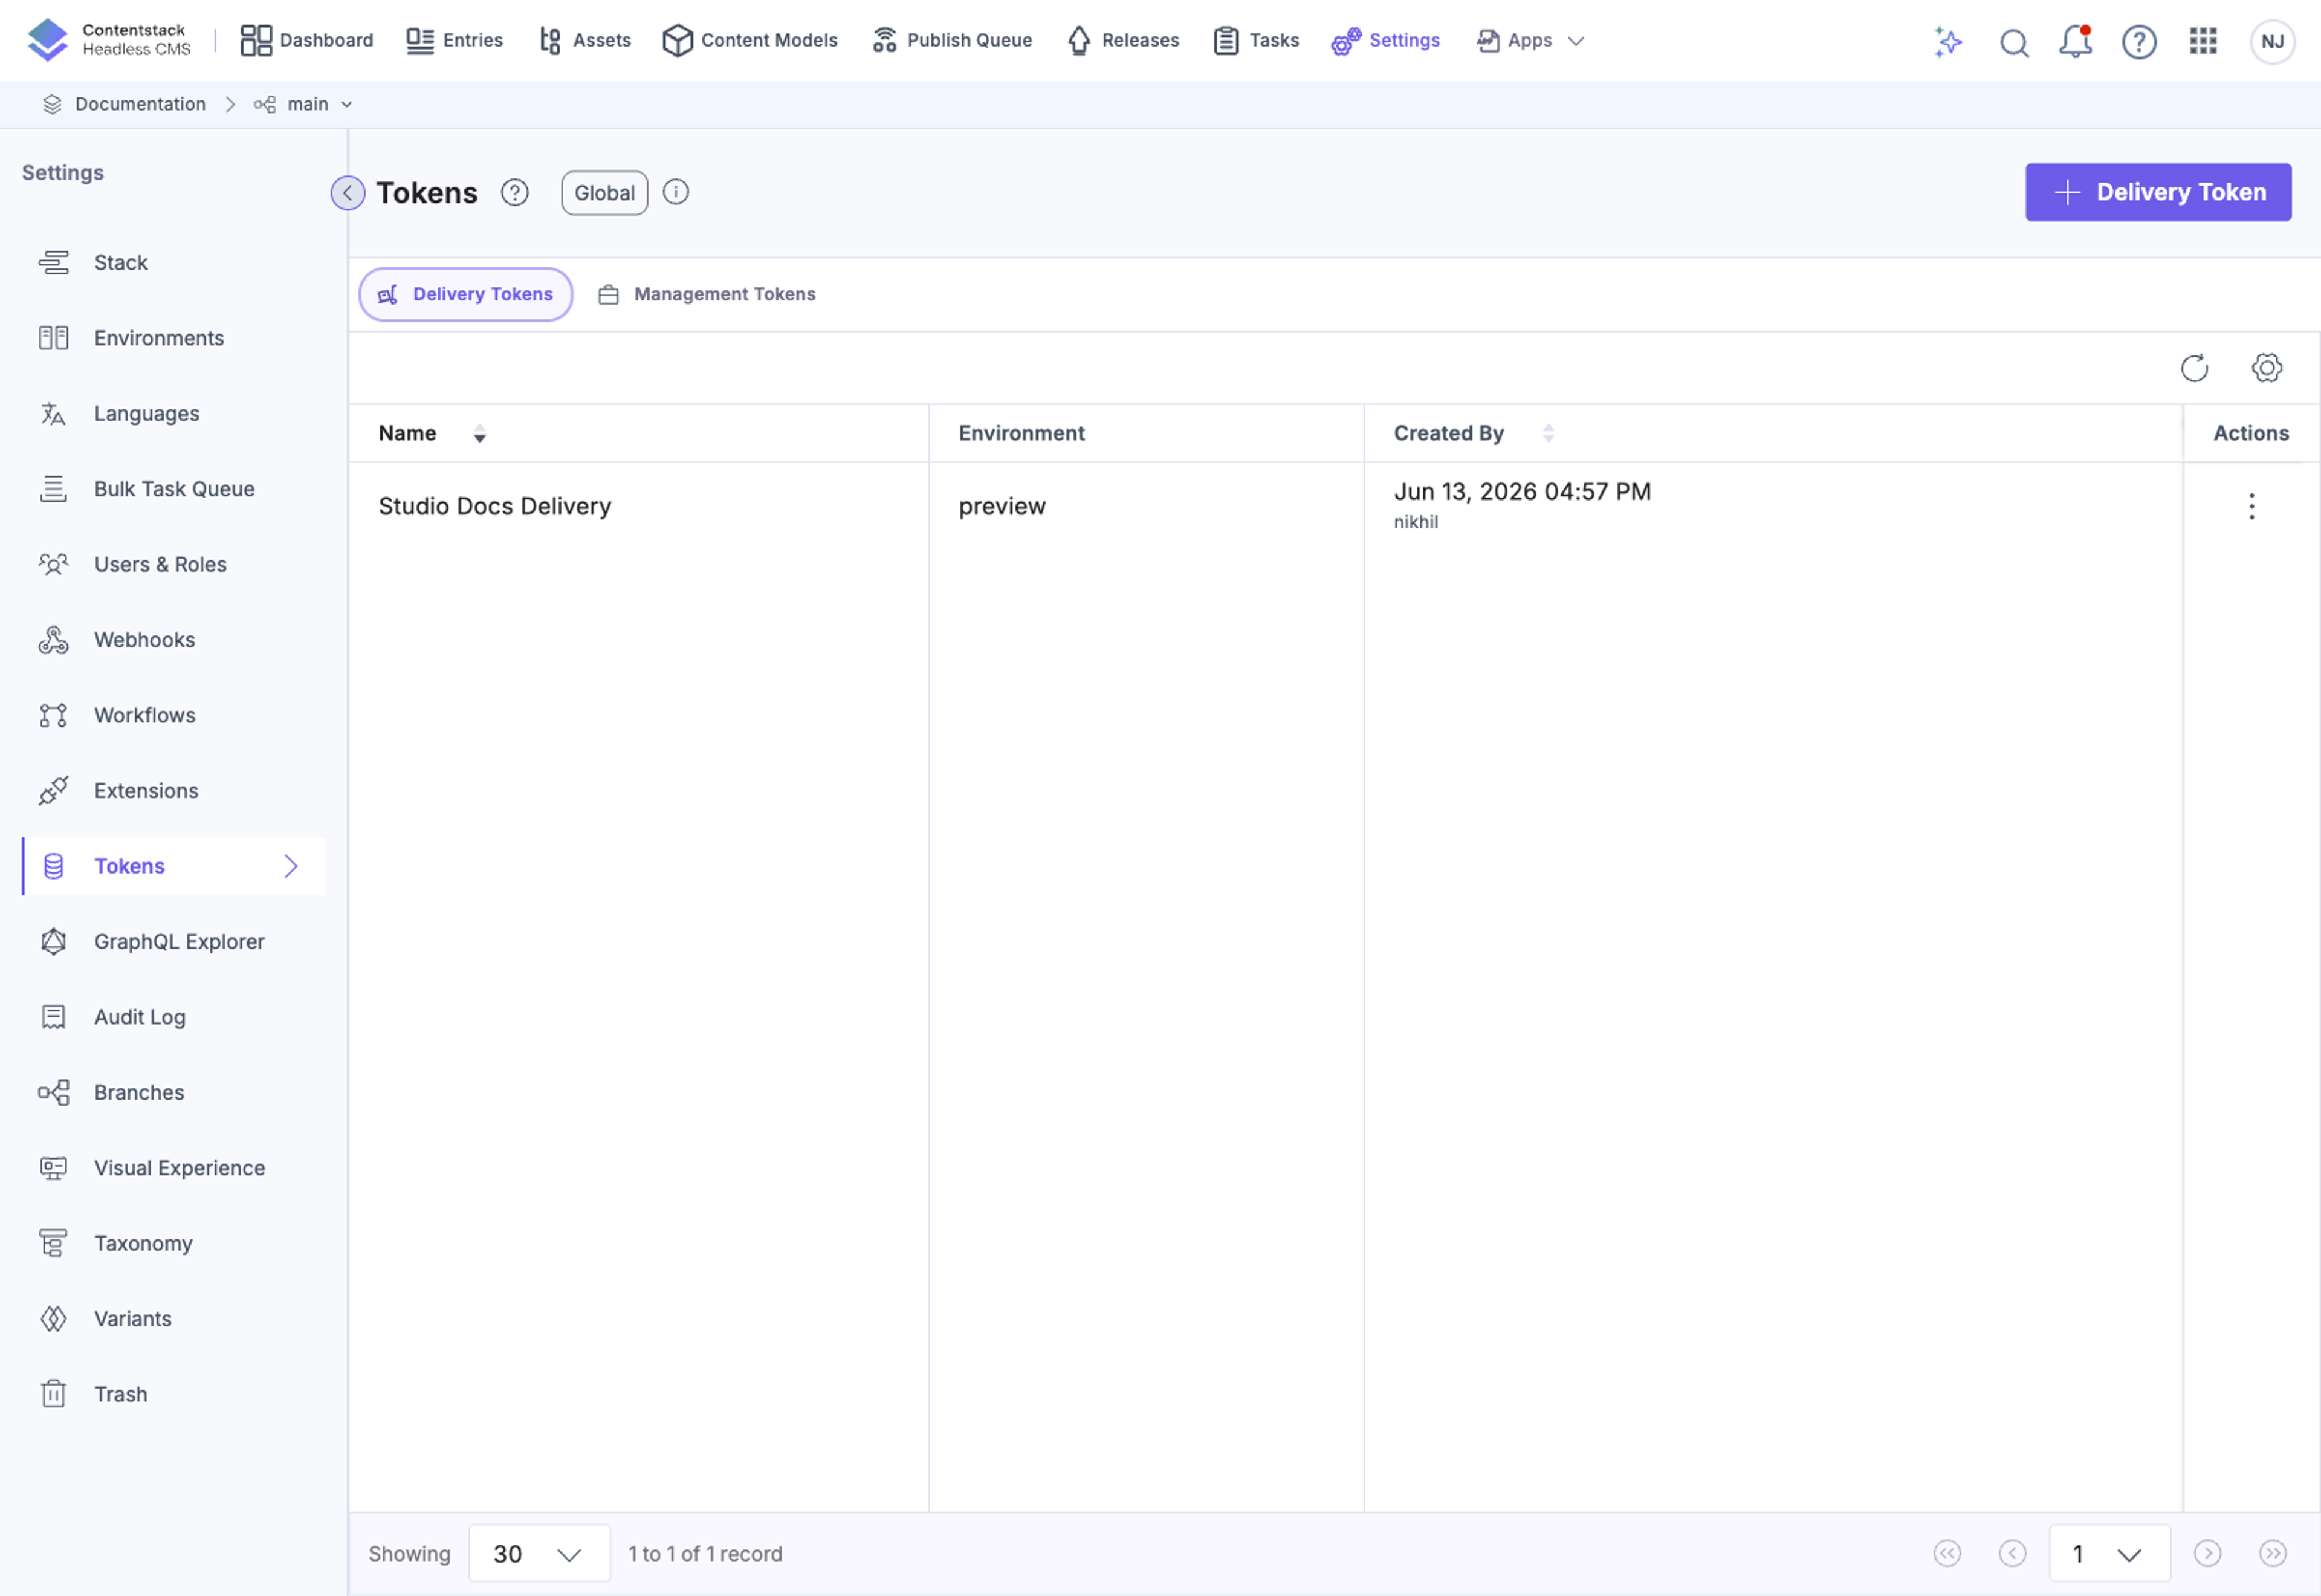Image resolution: width=2321 pixels, height=1596 pixels.
Task: Expand the Tokens sidebar chevron
Action: coord(291,866)
